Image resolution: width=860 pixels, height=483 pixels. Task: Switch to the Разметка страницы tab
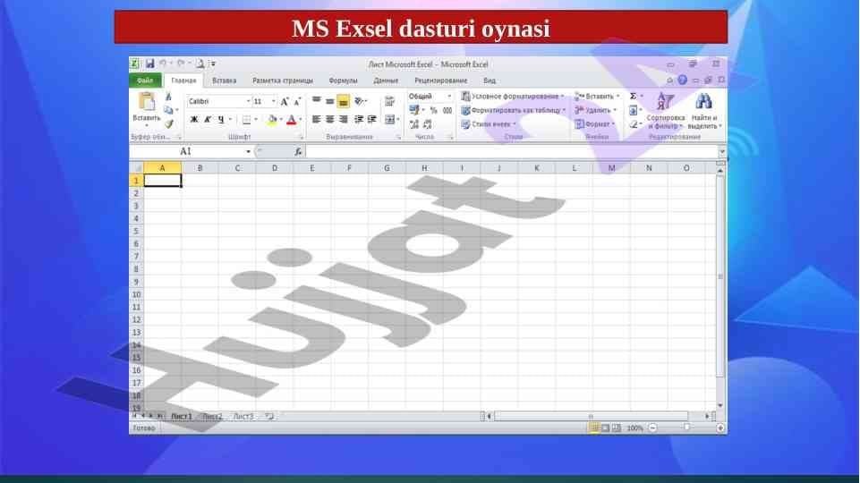283,80
